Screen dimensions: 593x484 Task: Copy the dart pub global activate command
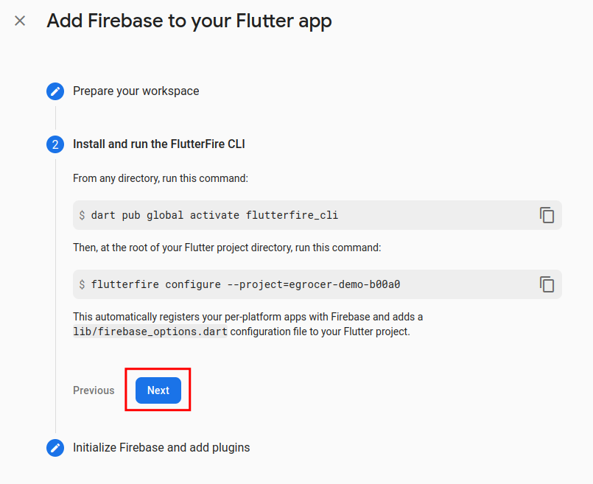[x=547, y=215]
